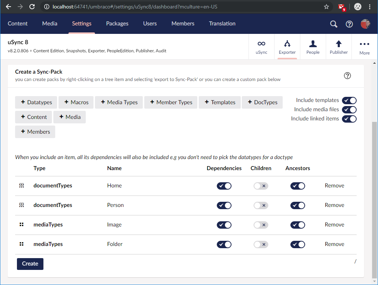Grab the drag handle beside Image row
Viewport: 378px width, 285px height.
point(21,224)
